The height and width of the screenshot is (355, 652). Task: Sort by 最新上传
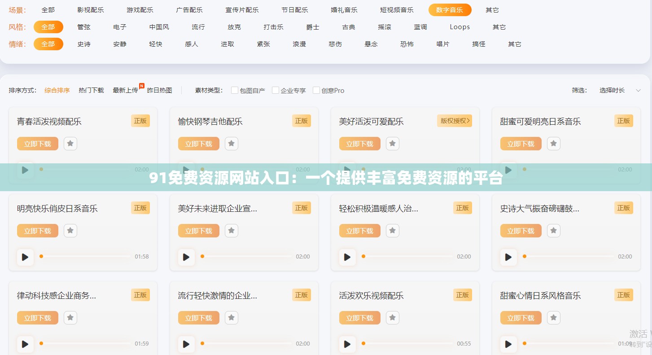coord(125,90)
